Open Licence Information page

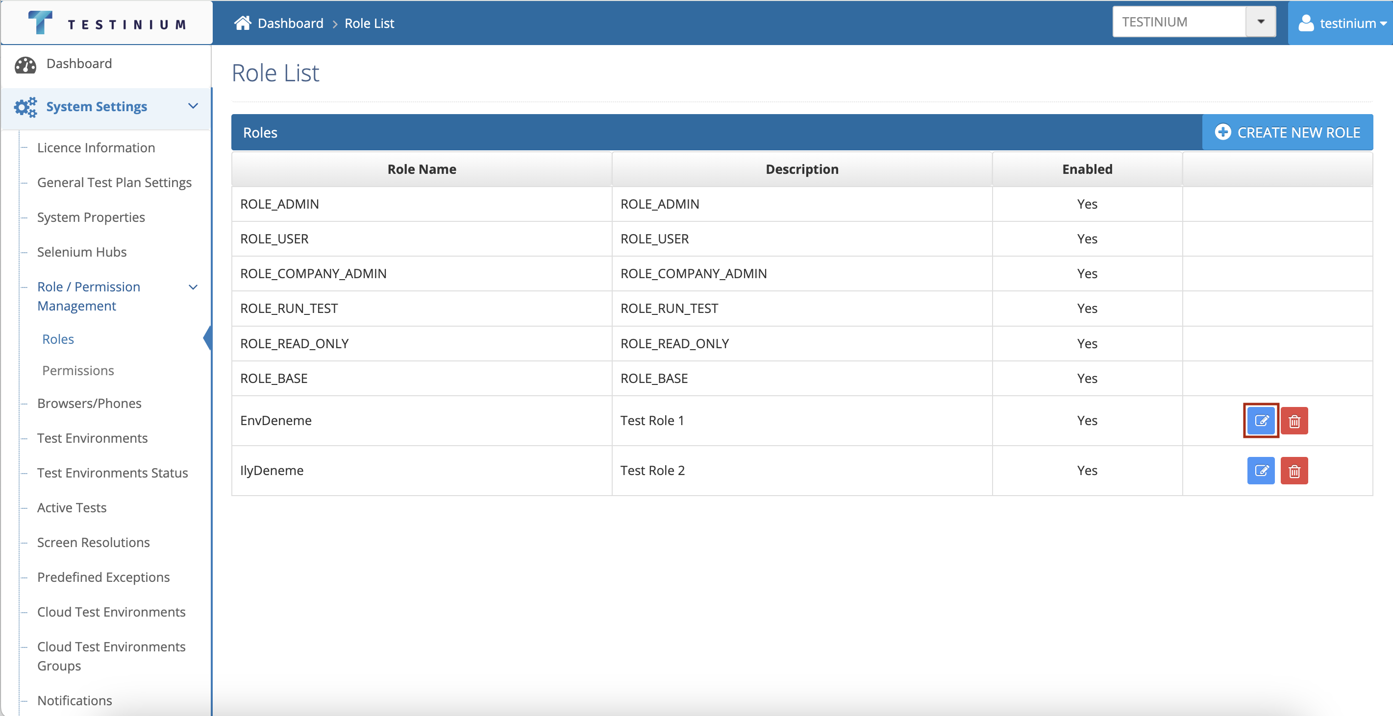[96, 147]
